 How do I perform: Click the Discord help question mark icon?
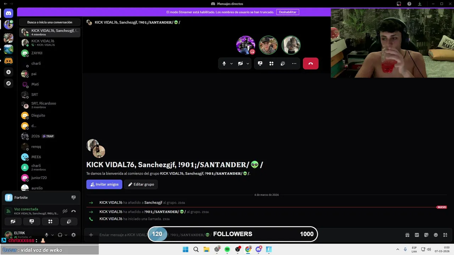click(x=409, y=4)
